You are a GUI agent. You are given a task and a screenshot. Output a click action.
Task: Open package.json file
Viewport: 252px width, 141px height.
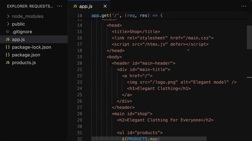point(26,55)
